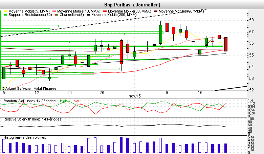Click the green 'High' label in the Random Walk panel

(64, 101)
